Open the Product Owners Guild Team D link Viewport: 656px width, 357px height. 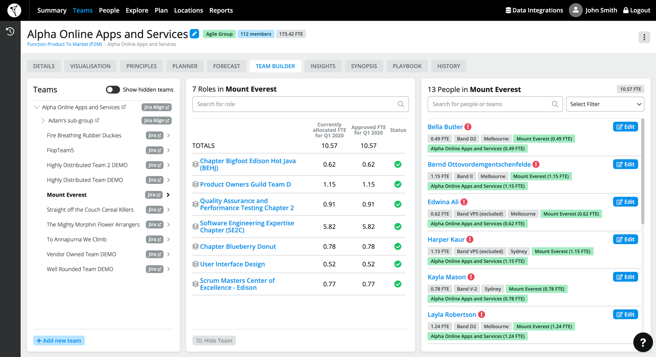coord(245,184)
